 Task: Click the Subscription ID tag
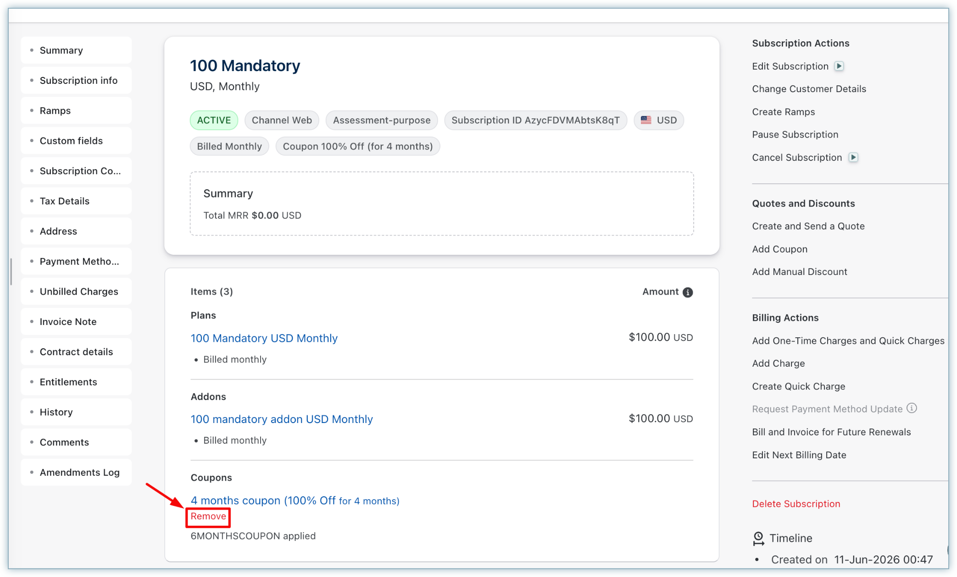[535, 120]
